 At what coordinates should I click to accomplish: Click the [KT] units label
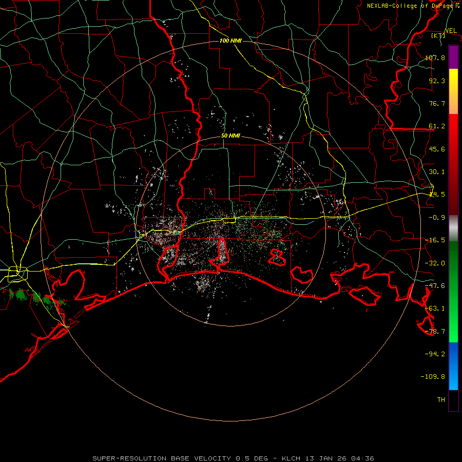pyautogui.click(x=438, y=35)
